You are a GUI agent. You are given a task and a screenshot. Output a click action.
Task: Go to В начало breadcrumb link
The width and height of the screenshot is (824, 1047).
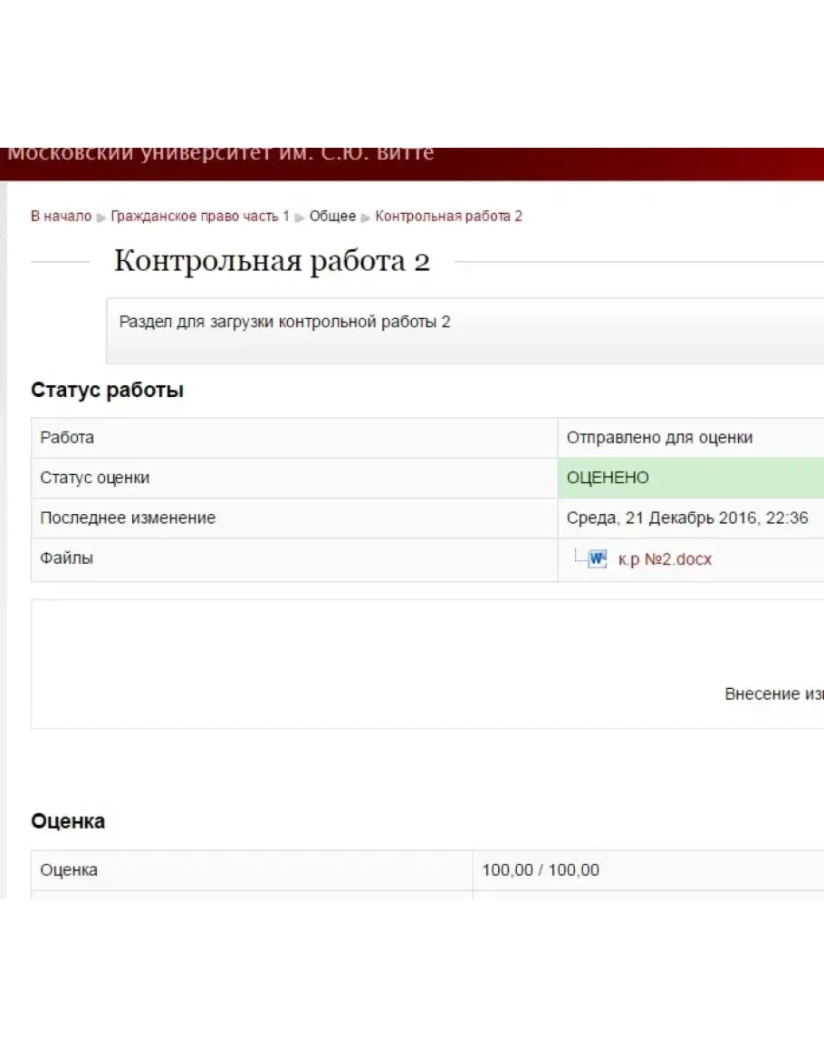(x=61, y=216)
